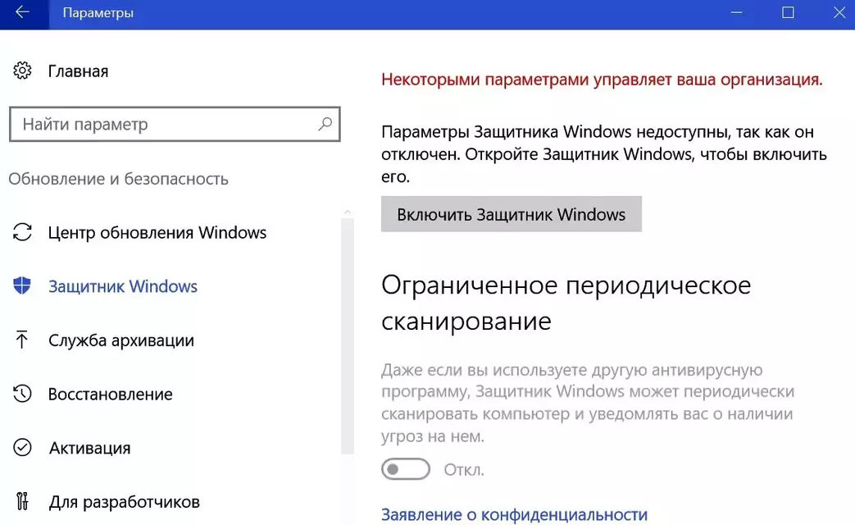
Task: Open the Восстановление settings page
Action: (x=110, y=394)
